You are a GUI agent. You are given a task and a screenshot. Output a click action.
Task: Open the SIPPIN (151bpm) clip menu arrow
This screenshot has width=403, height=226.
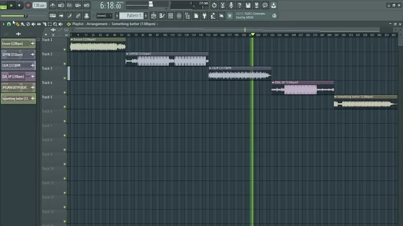point(127,54)
